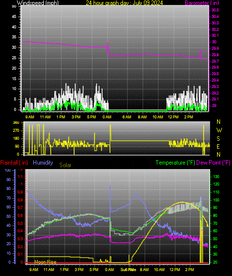This screenshot has height=276, width=232.
Task: Click the W compass label on direction graph
Action: [219, 130]
